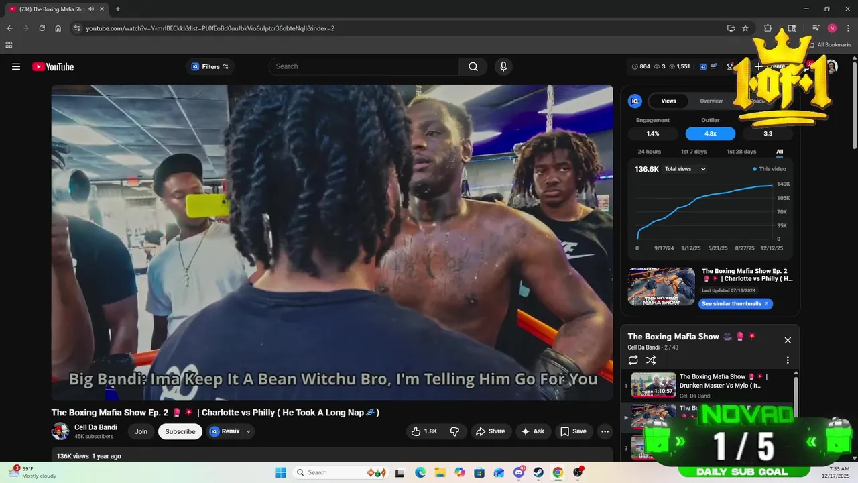Open Cell Da Bandi channel avatar
Screen dimensions: 858x483
pos(60,431)
